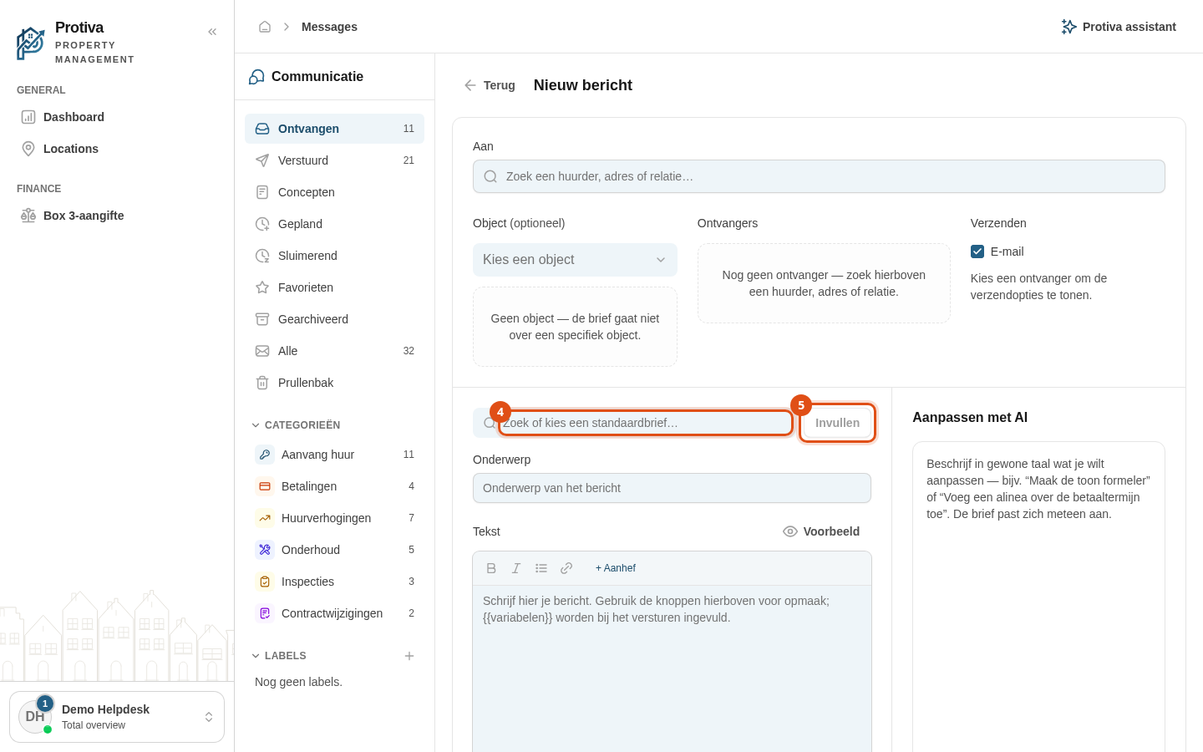Click the Inspecties clipboard icon
The width and height of the screenshot is (1203, 752).
point(265,582)
